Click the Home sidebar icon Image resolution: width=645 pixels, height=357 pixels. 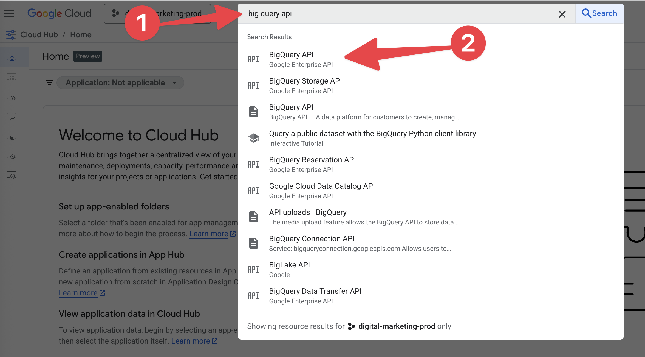[12, 57]
